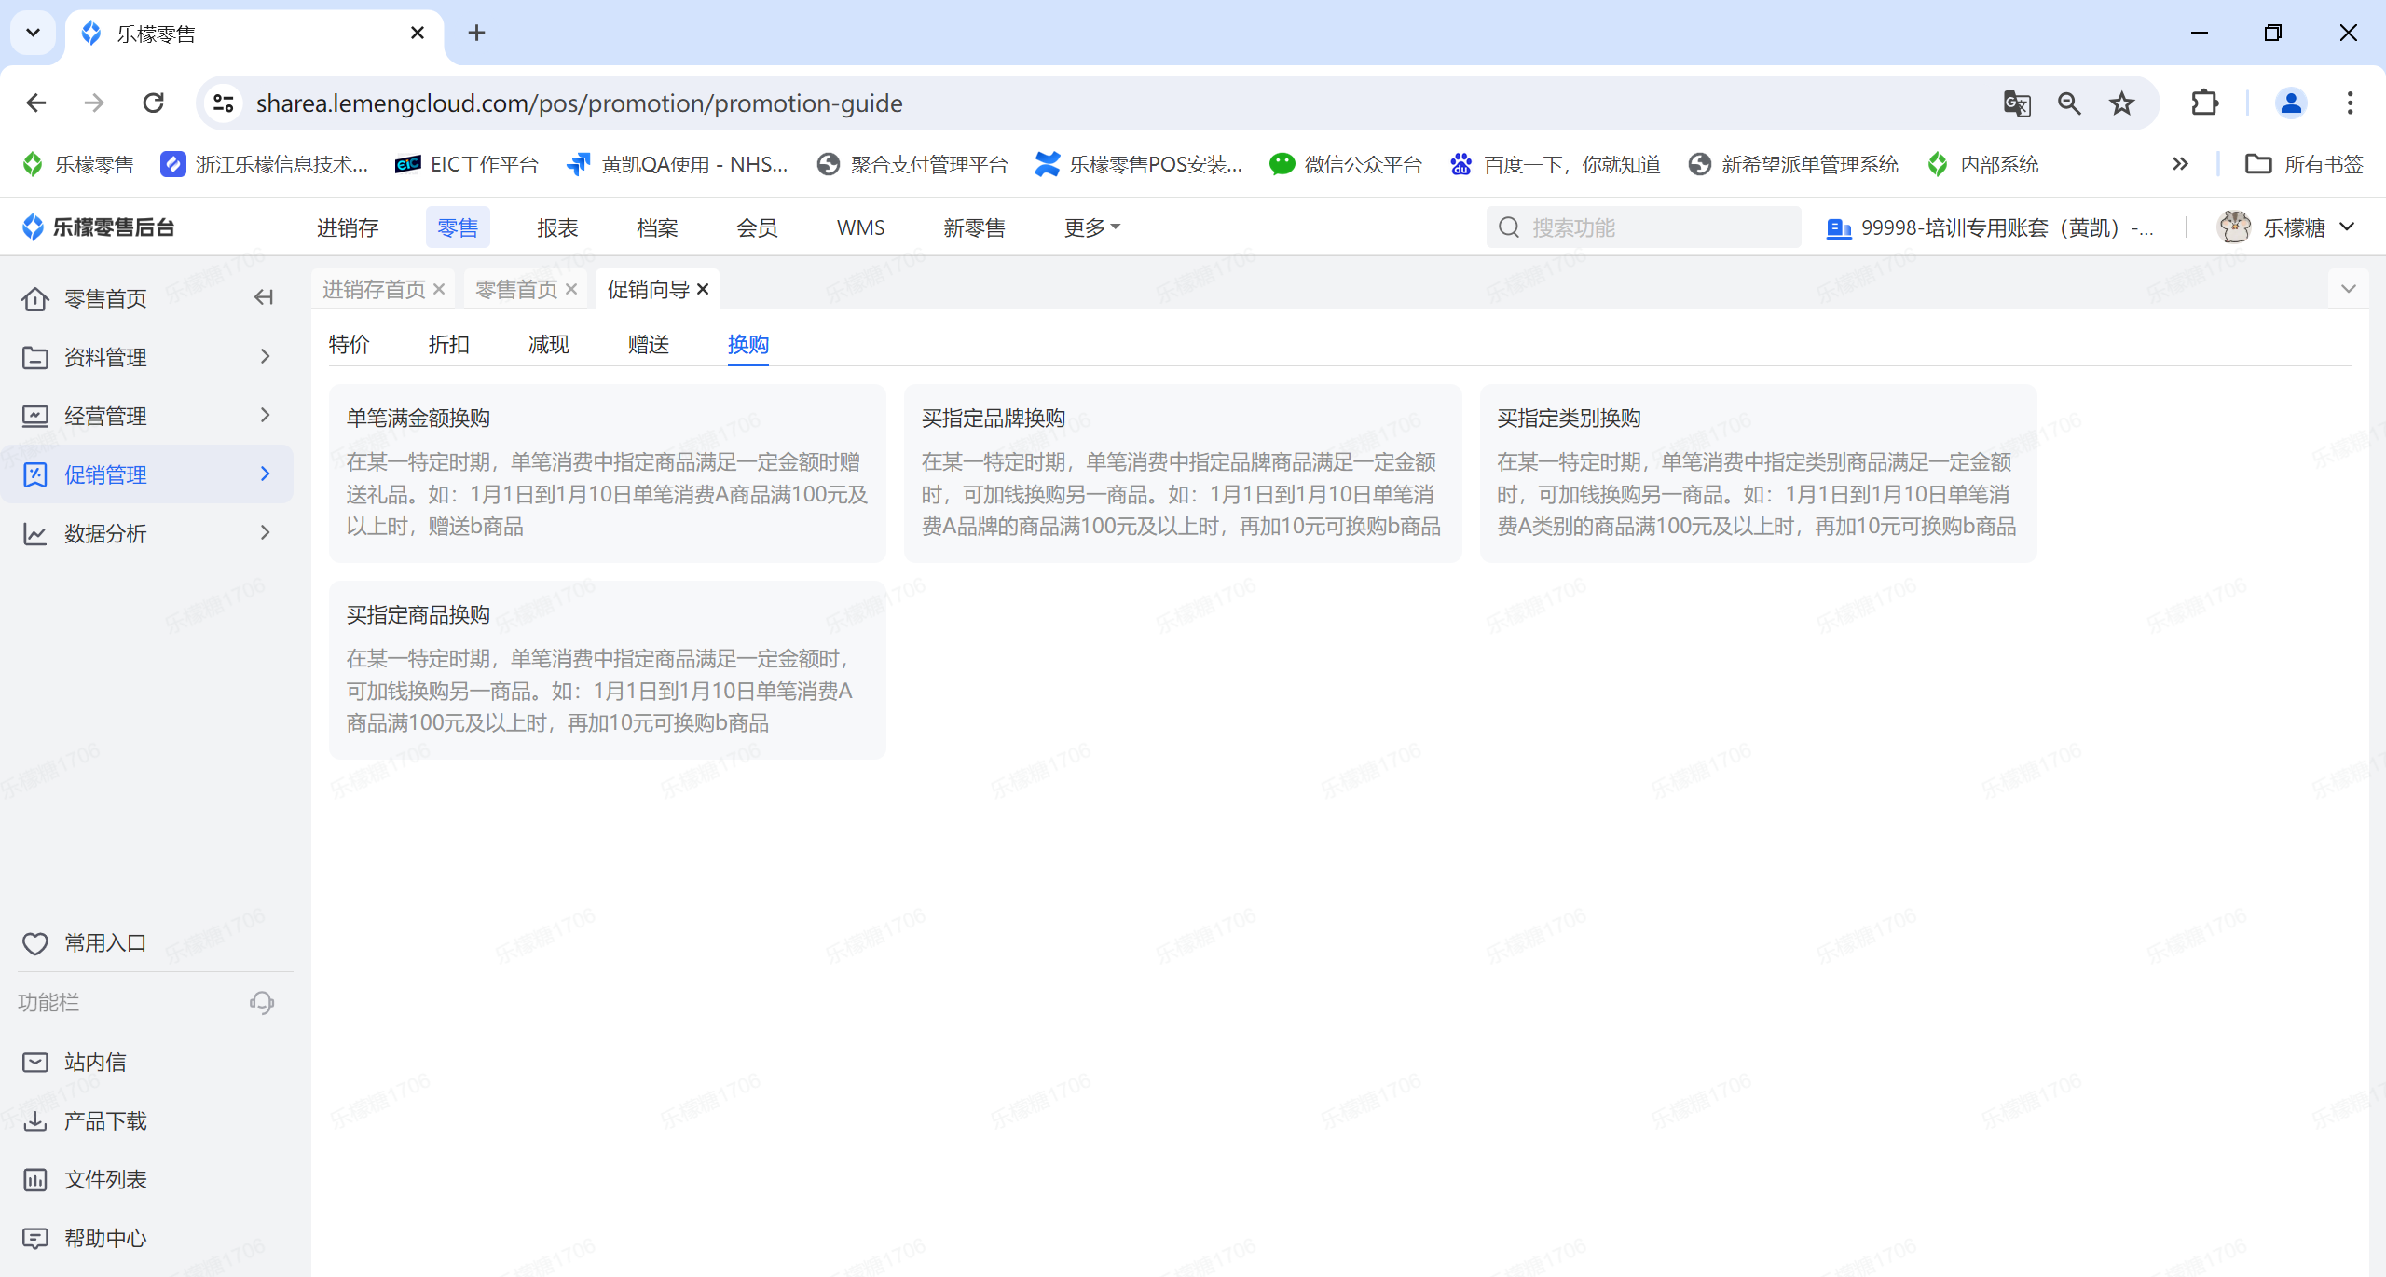This screenshot has width=2386, height=1277.
Task: Click the 站内信 mail icon
Action: click(x=35, y=1062)
